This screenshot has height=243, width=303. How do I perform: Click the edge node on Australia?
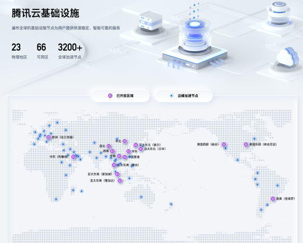(141, 197)
